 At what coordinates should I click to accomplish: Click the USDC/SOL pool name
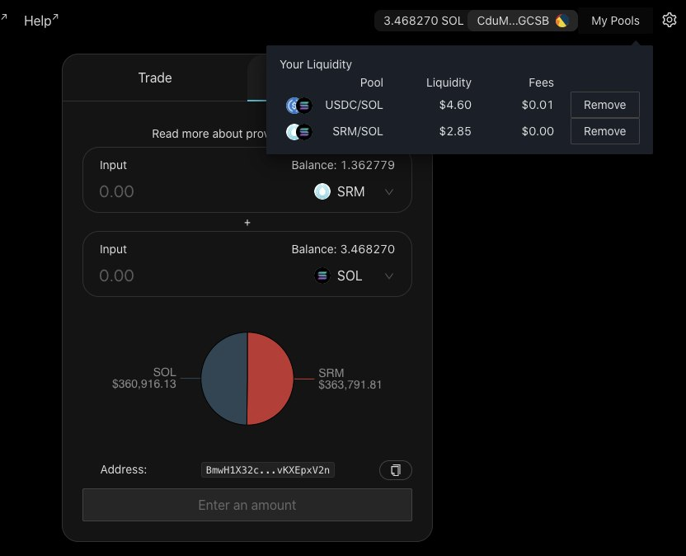tap(354, 105)
